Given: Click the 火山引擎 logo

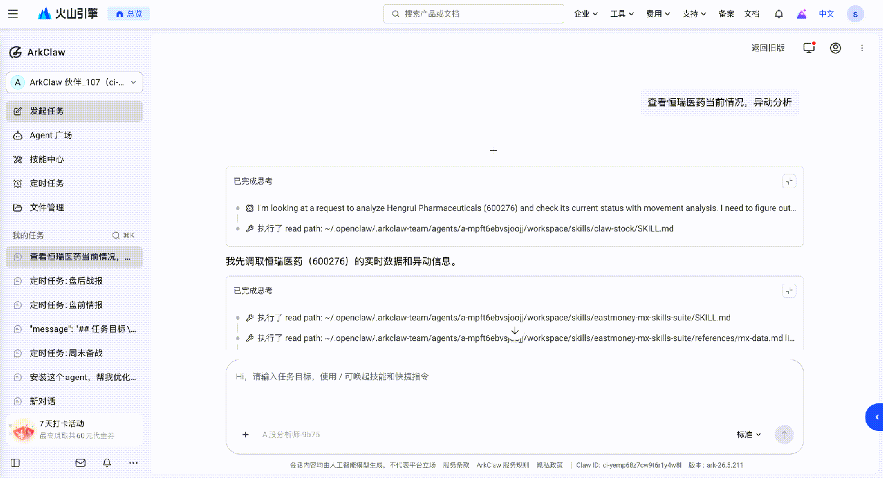Looking at the screenshot, I should click(x=67, y=13).
